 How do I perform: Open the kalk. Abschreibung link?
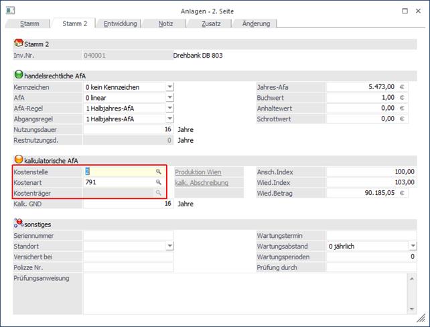click(x=202, y=182)
